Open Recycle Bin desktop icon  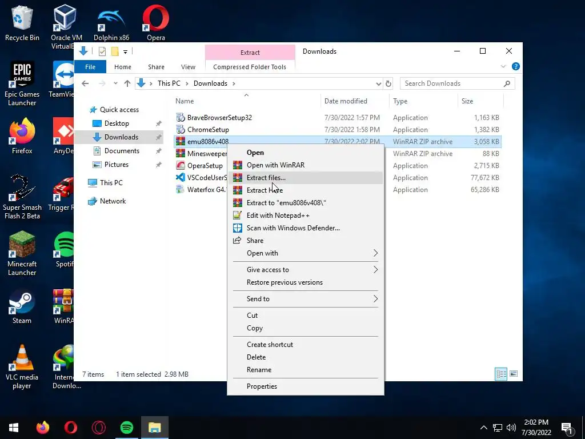point(22,22)
